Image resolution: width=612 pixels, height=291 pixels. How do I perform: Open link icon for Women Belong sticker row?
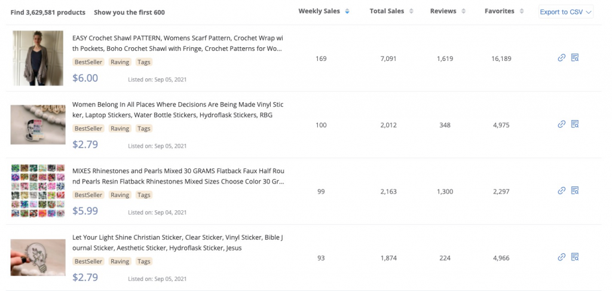click(x=561, y=124)
